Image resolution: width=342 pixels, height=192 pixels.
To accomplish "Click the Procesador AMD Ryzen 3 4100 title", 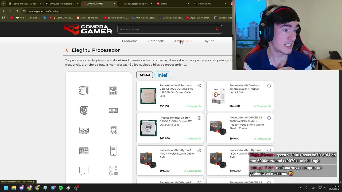I will pyautogui.click(x=177, y=154).
